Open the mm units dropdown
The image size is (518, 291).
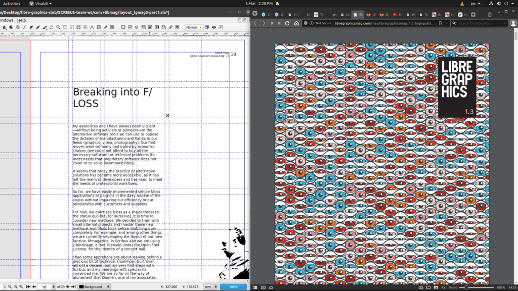(211, 287)
